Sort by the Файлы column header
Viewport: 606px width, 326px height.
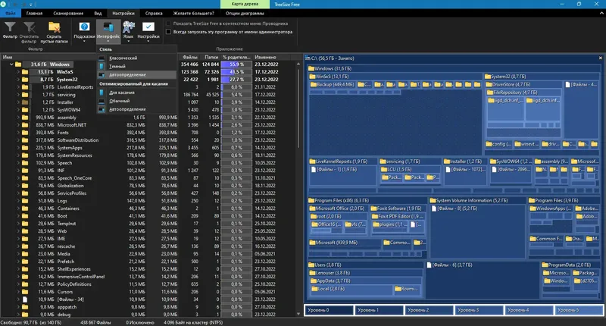coord(190,57)
